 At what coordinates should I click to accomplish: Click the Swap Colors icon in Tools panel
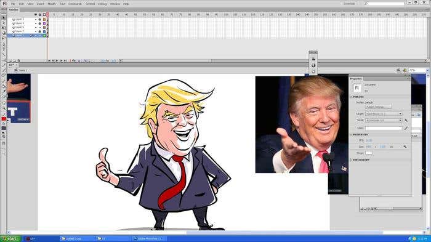coord(4,137)
